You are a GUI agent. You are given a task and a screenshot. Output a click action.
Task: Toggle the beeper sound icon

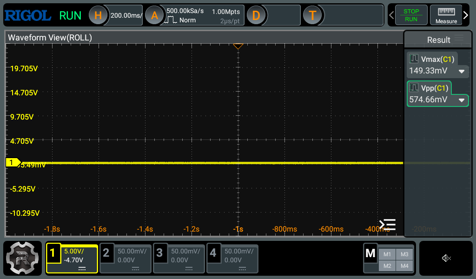click(446, 258)
